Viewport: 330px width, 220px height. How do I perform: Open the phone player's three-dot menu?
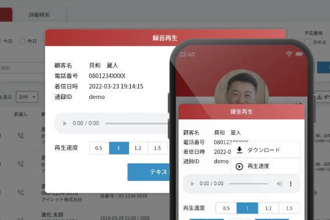pos(291,184)
